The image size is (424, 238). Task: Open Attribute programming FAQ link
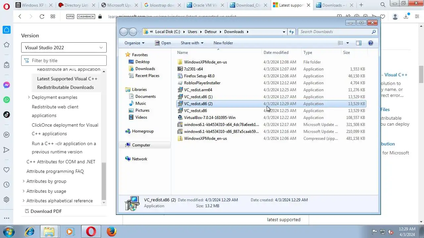(x=55, y=171)
